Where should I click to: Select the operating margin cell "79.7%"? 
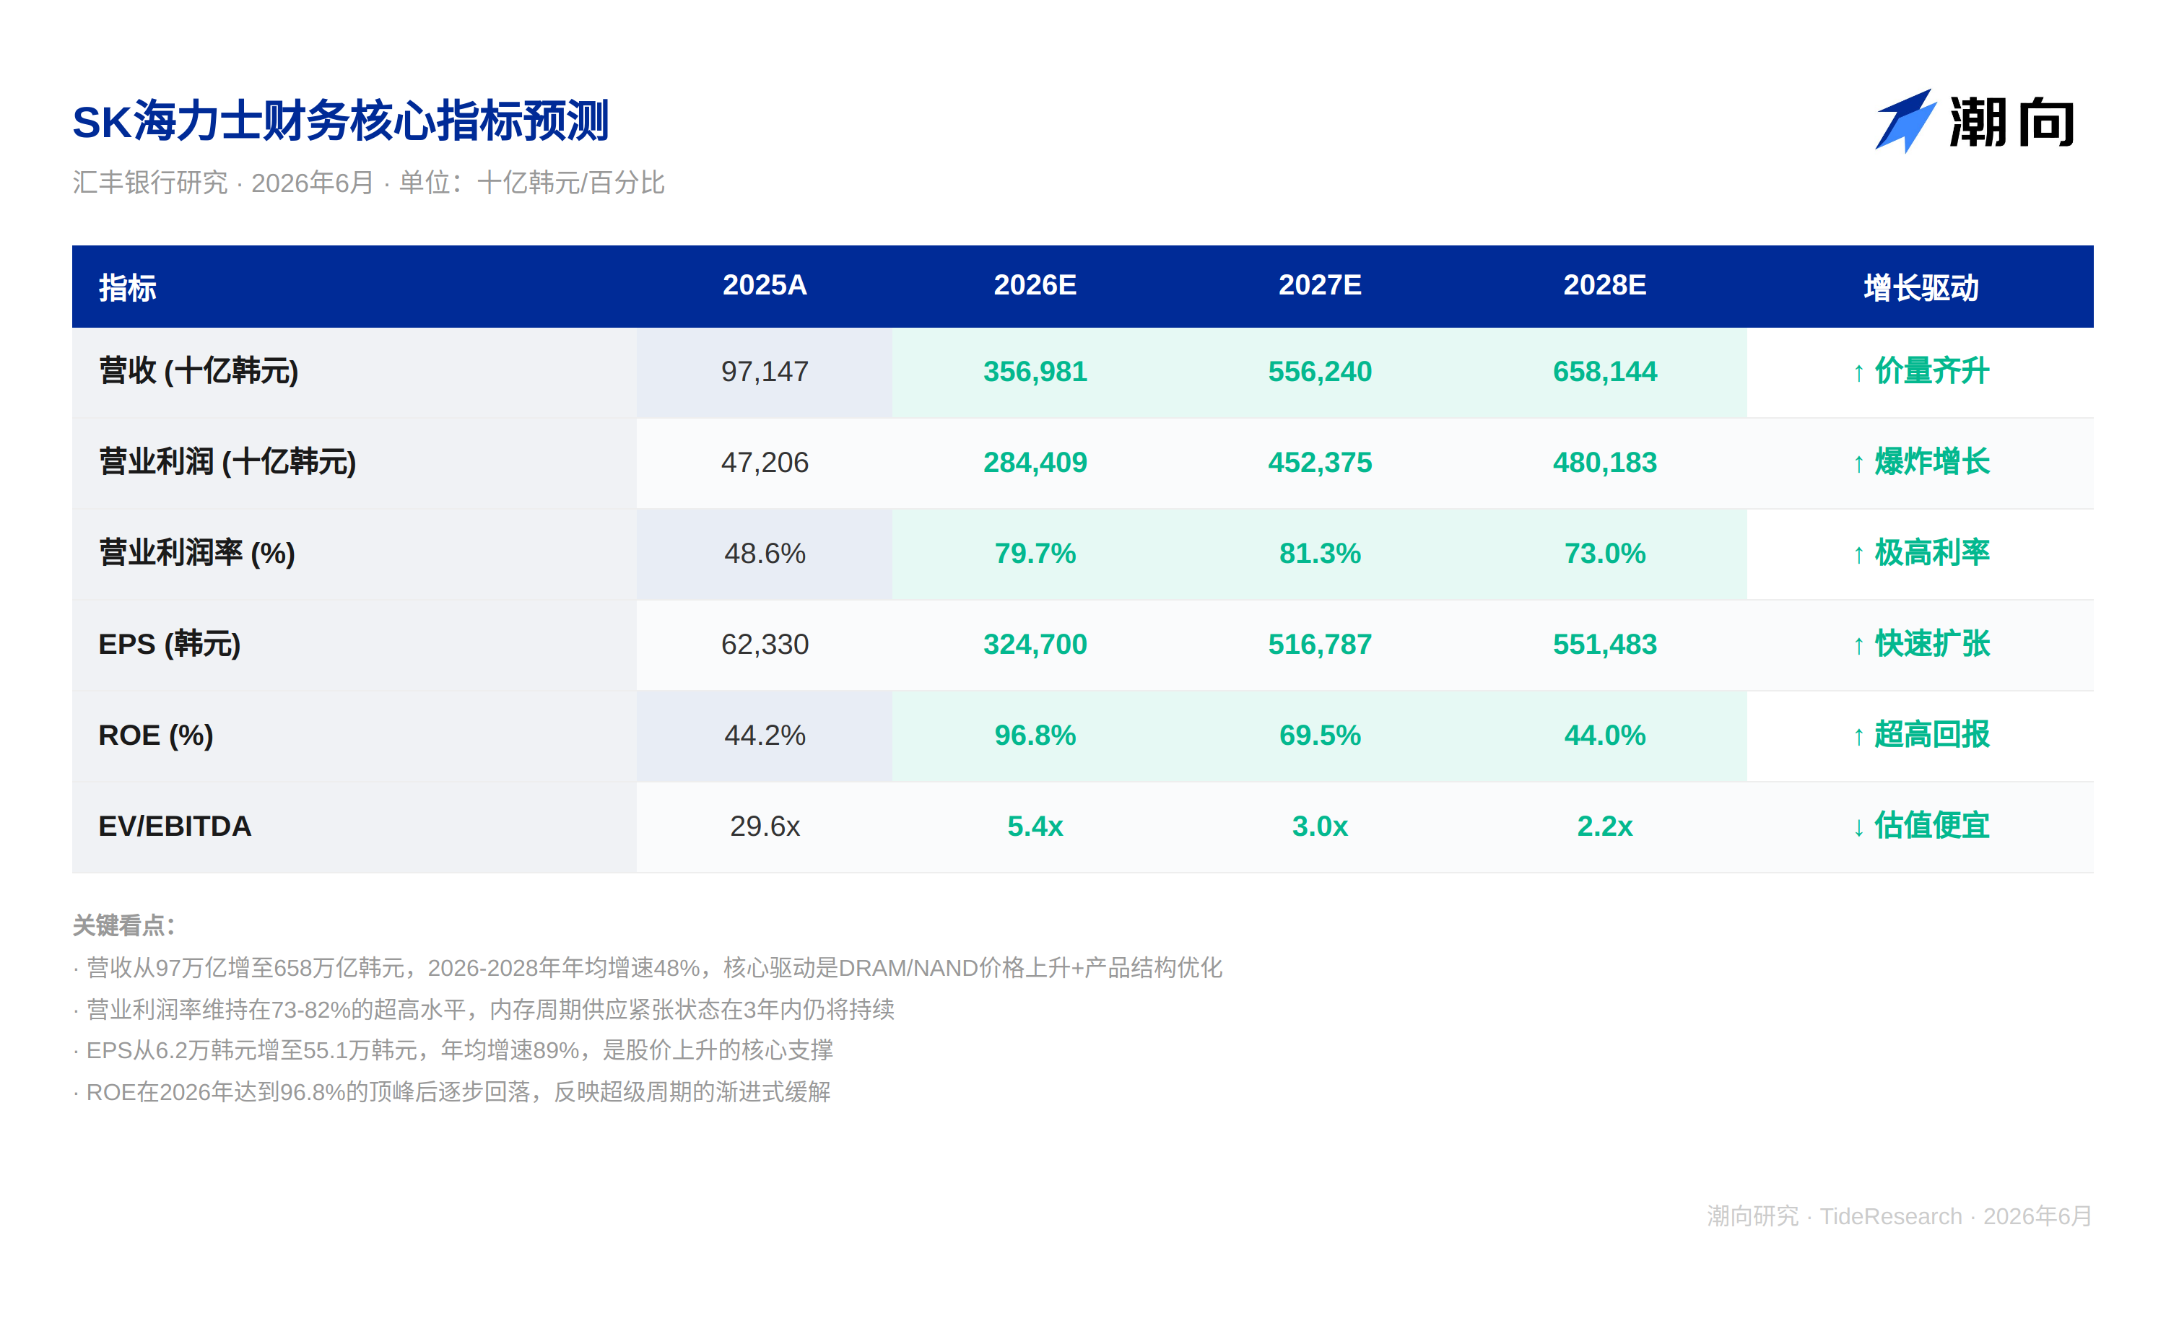pos(1035,554)
